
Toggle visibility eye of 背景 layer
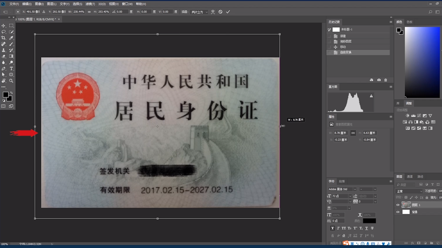click(398, 212)
